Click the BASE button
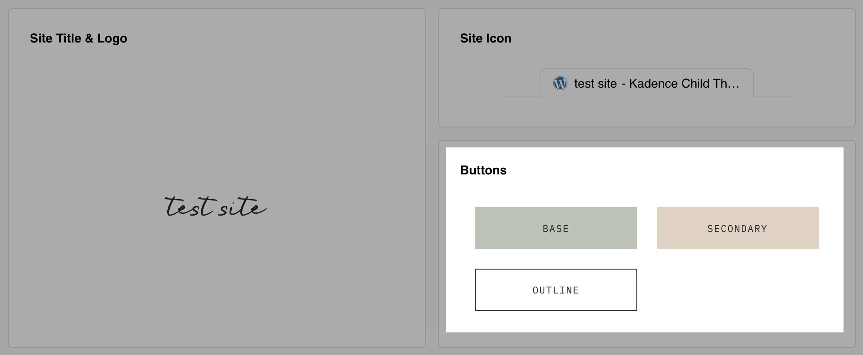 click(556, 228)
